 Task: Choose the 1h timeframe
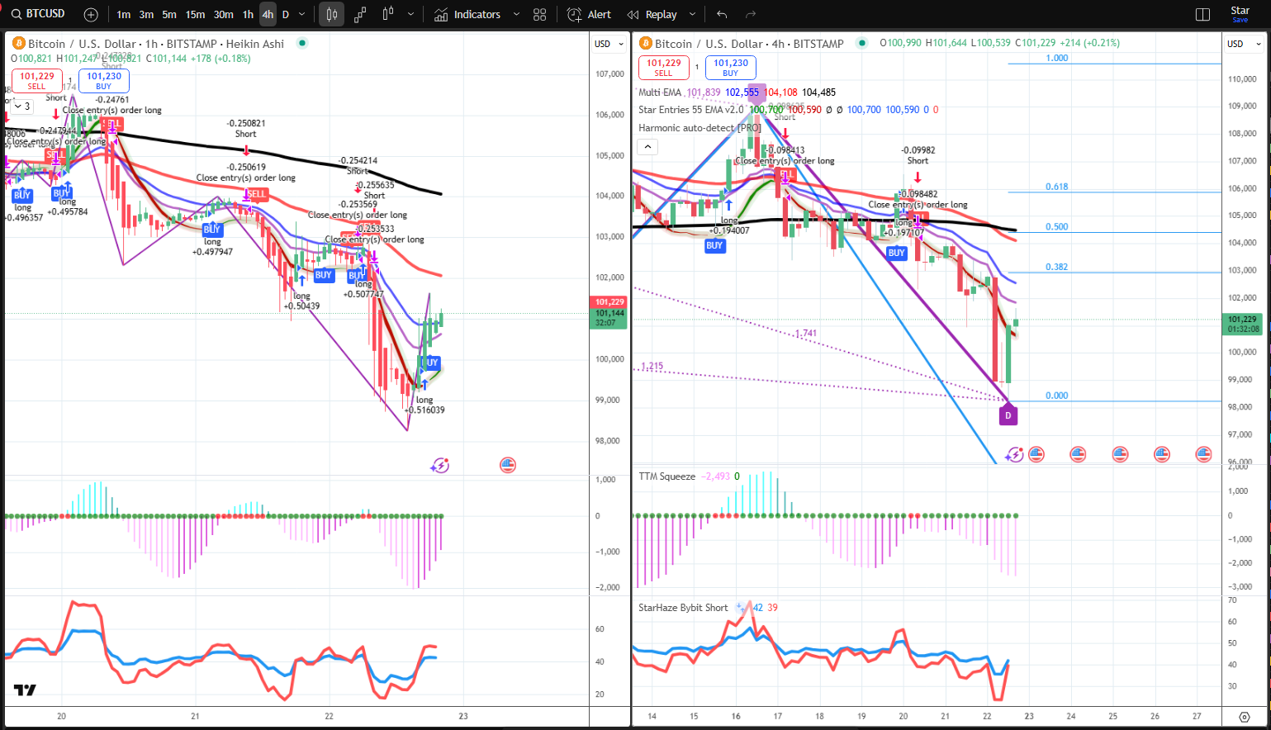pyautogui.click(x=248, y=15)
